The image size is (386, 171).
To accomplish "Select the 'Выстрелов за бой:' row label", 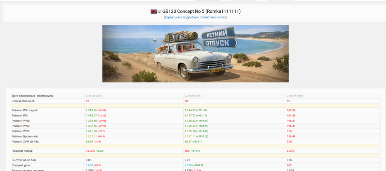I will click(24, 160).
